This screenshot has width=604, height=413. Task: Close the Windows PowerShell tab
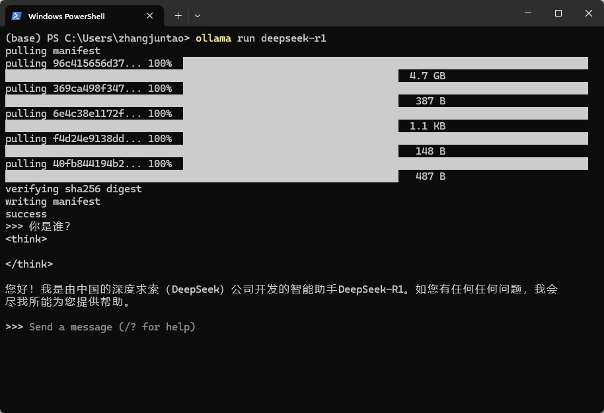coord(149,16)
